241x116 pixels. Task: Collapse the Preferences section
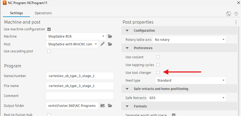point(127,48)
